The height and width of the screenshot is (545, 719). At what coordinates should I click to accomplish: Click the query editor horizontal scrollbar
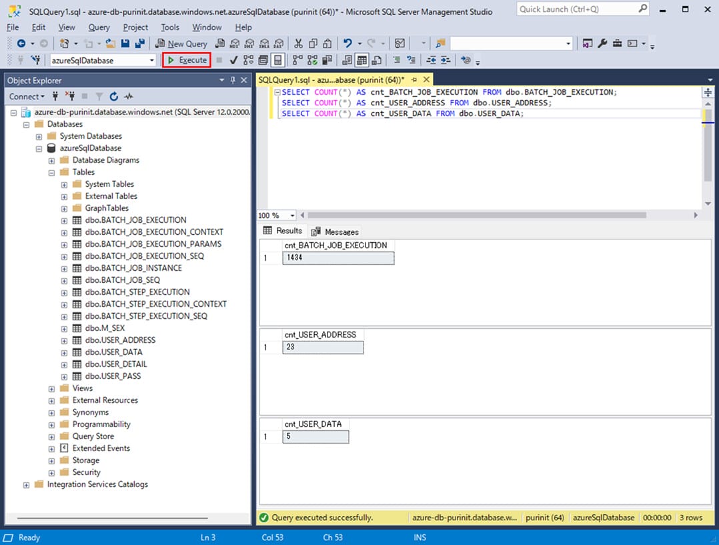tap(476, 215)
